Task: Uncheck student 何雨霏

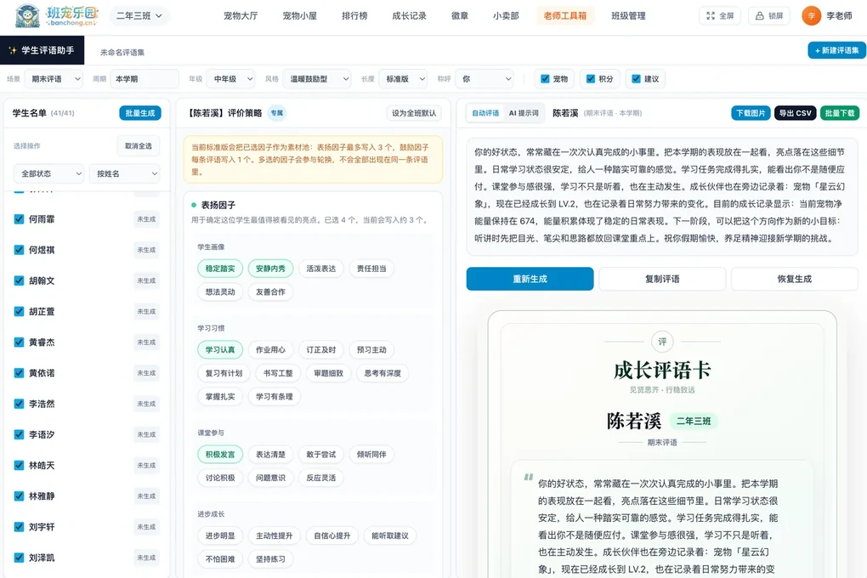Action: 19,219
